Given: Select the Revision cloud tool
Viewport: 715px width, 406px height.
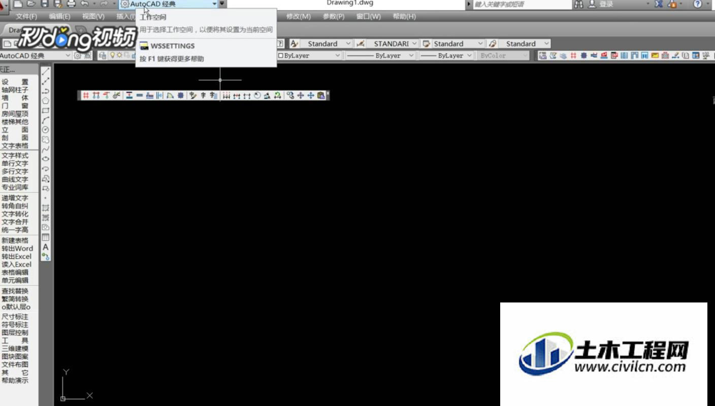Looking at the screenshot, I should click(46, 139).
